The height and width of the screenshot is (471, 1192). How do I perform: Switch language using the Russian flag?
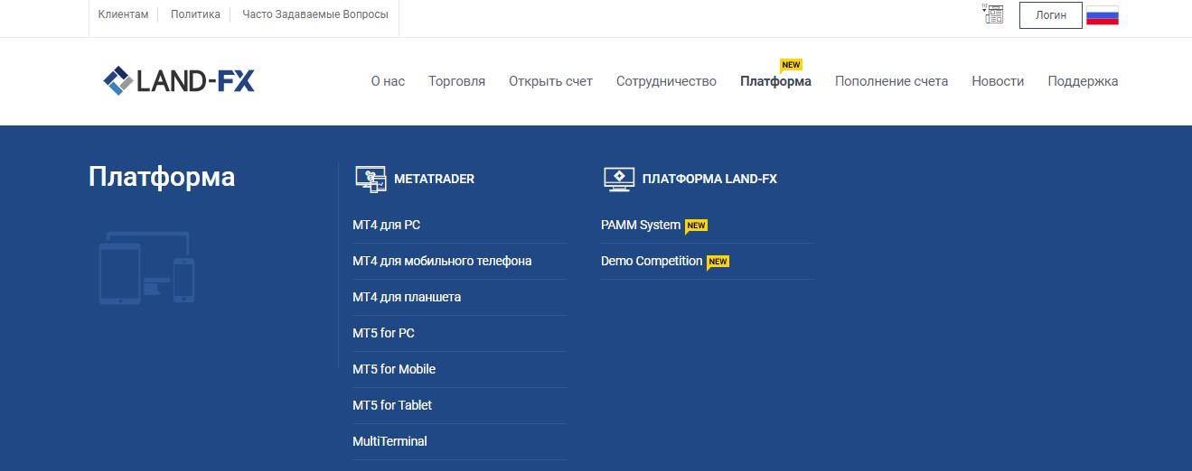click(x=1103, y=15)
